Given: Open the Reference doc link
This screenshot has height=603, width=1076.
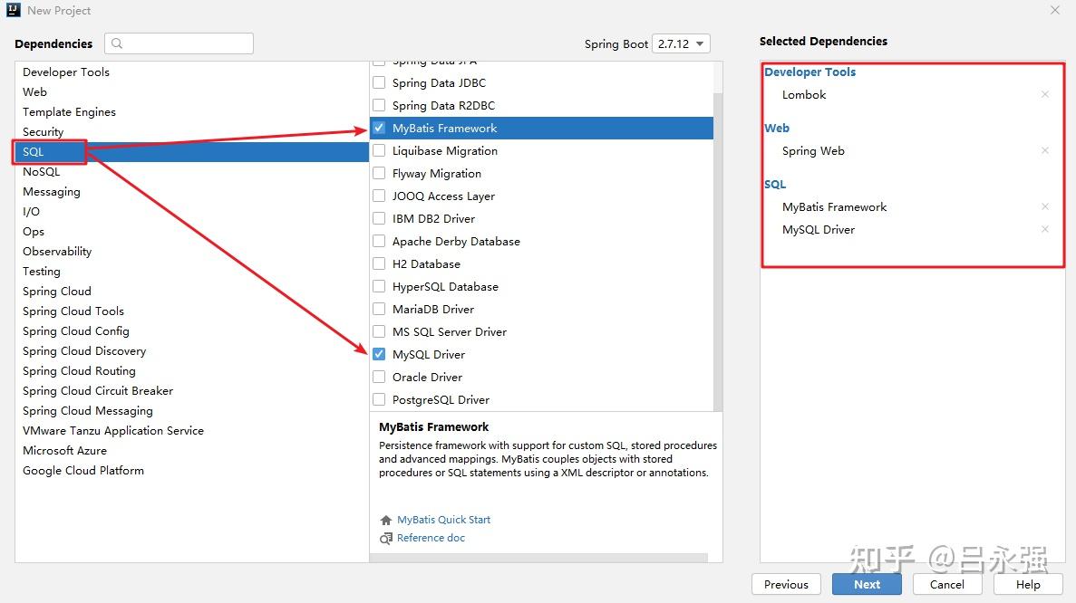Looking at the screenshot, I should pyautogui.click(x=431, y=538).
